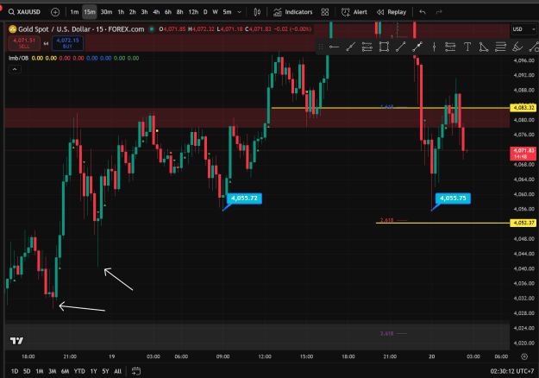Click the Gold Spot symbol logo

coord(13,29)
